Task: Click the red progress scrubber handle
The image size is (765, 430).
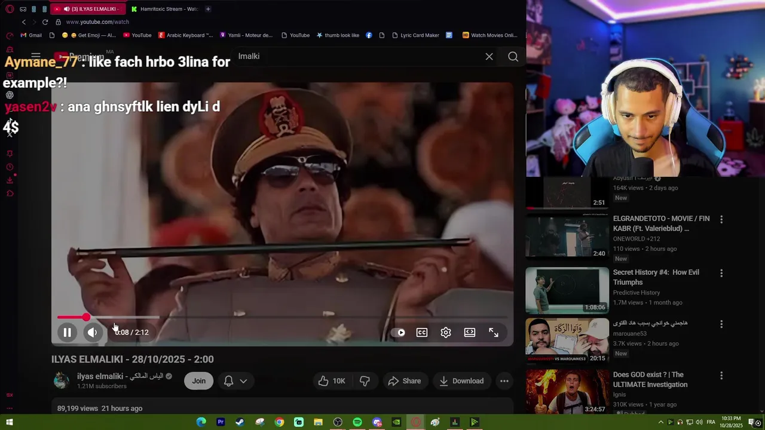Action: click(86, 318)
